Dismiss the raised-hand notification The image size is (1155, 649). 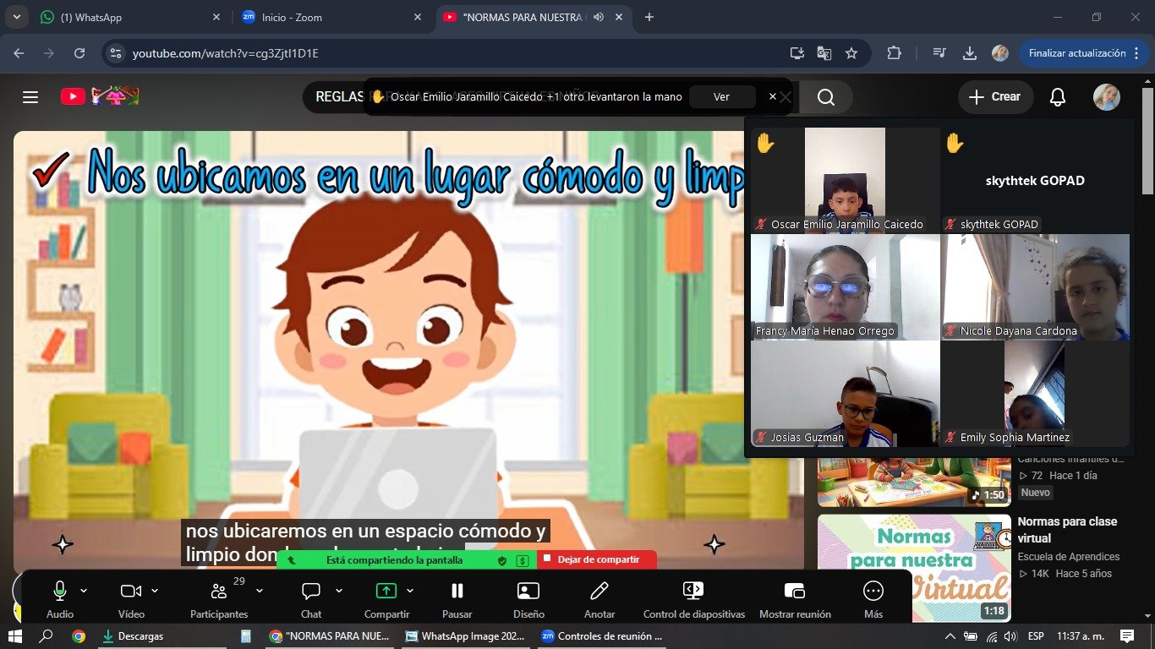[x=772, y=97]
